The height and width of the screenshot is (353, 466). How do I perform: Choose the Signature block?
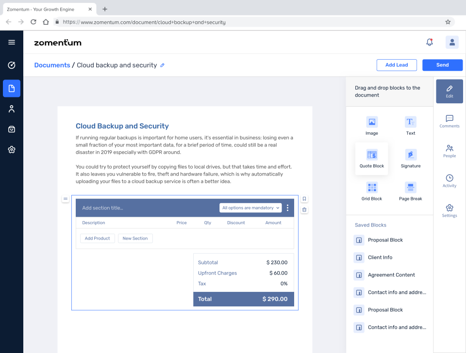pos(411,159)
